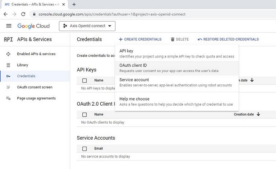
Task: Click the Credentials page heading
Action: coord(89,39)
